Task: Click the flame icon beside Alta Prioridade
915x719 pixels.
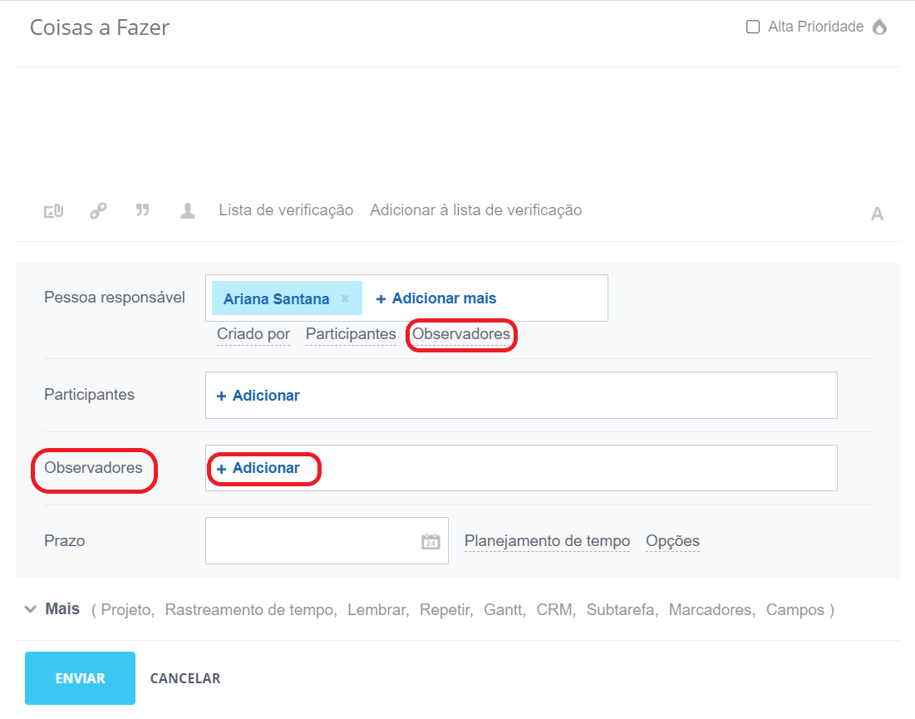Action: (x=879, y=27)
